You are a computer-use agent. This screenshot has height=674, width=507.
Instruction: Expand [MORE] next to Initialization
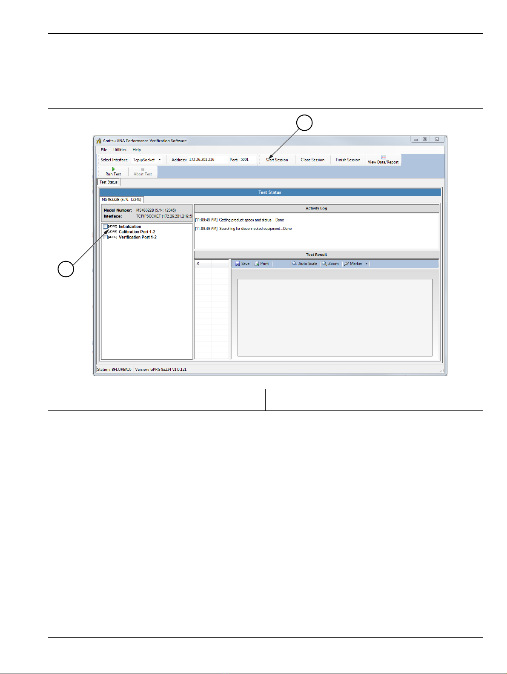(x=112, y=227)
